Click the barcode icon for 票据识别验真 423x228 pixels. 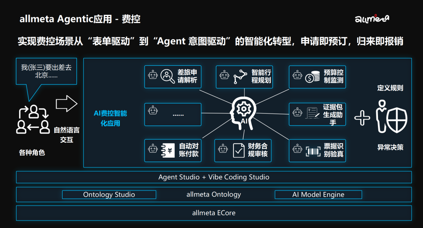click(313, 151)
